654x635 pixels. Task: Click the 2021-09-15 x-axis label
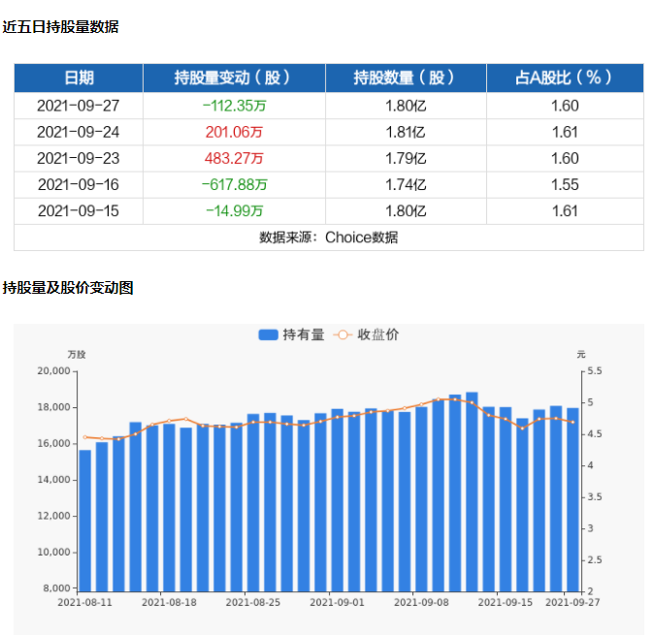(x=506, y=602)
